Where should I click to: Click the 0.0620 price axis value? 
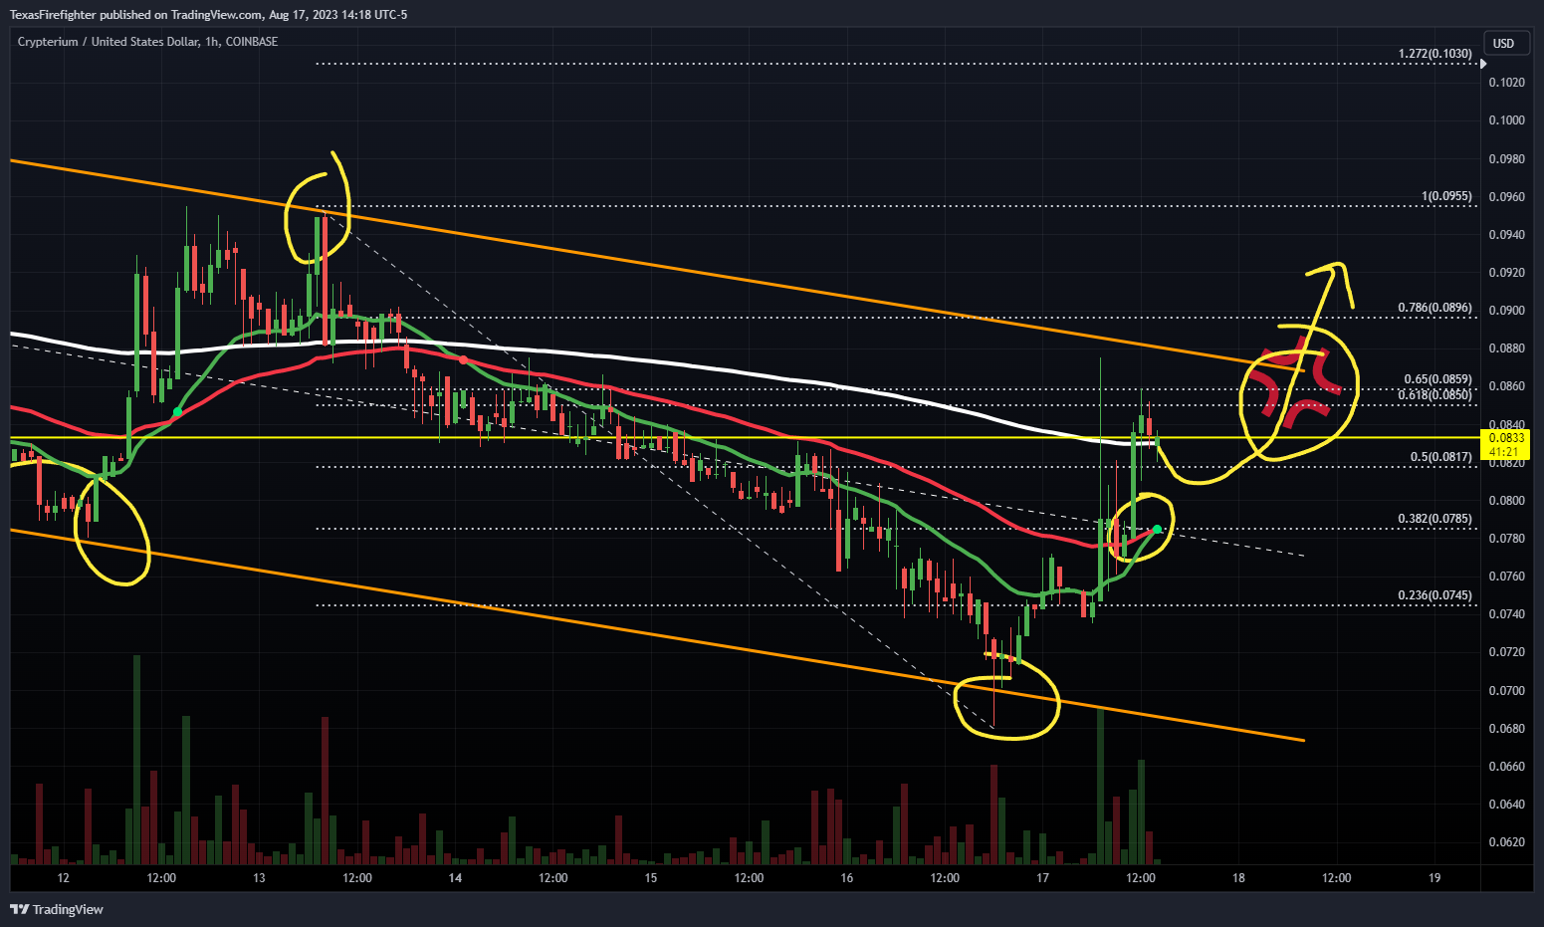[x=1506, y=841]
